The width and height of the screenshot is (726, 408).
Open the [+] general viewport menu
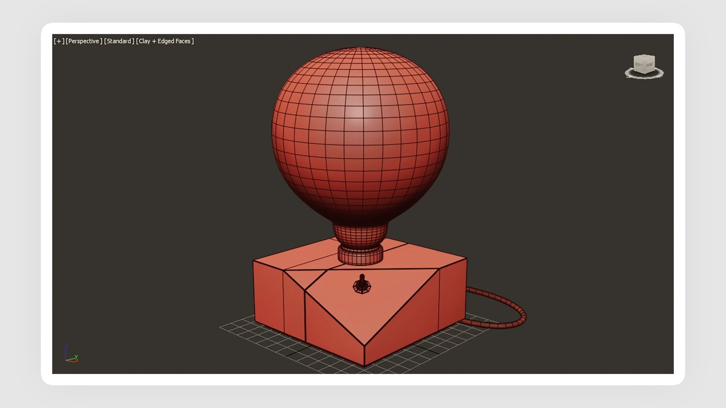(x=59, y=41)
